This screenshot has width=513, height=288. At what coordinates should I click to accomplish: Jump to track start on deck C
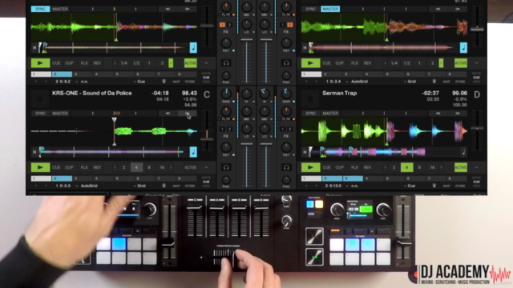[x=34, y=152]
